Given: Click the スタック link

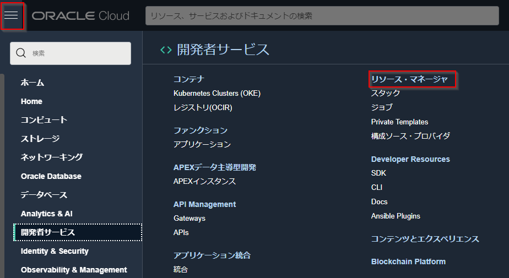Looking at the screenshot, I should tap(386, 93).
